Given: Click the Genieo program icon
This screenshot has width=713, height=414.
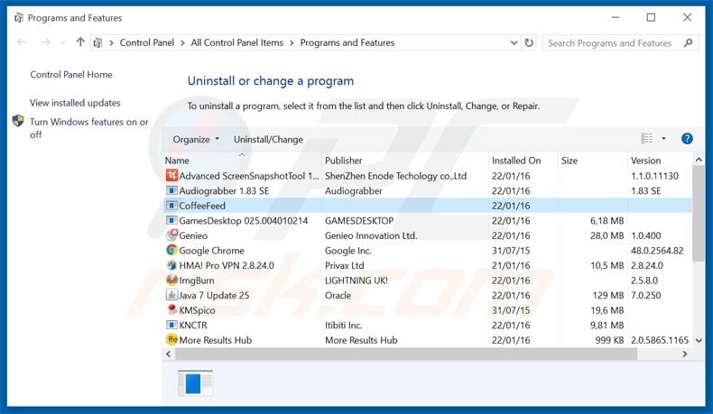Looking at the screenshot, I should (x=171, y=235).
